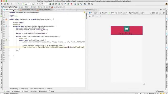
Task: Click onCreate() in editor breadcrumb
Action: click(24, 89)
